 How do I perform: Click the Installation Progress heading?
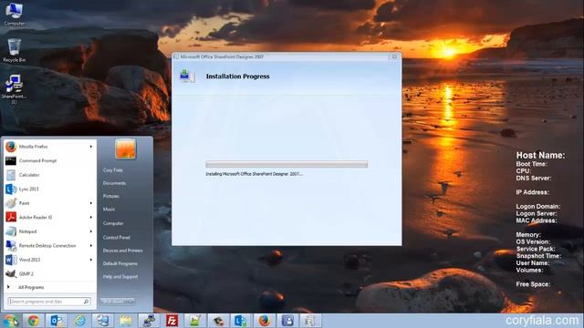pyautogui.click(x=237, y=77)
